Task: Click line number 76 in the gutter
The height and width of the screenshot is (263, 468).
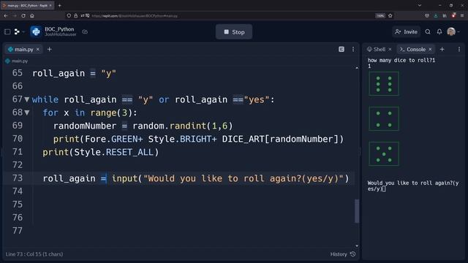Action: tap(18, 218)
